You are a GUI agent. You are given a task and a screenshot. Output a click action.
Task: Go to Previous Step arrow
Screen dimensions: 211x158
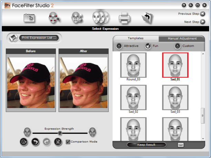click(202, 13)
